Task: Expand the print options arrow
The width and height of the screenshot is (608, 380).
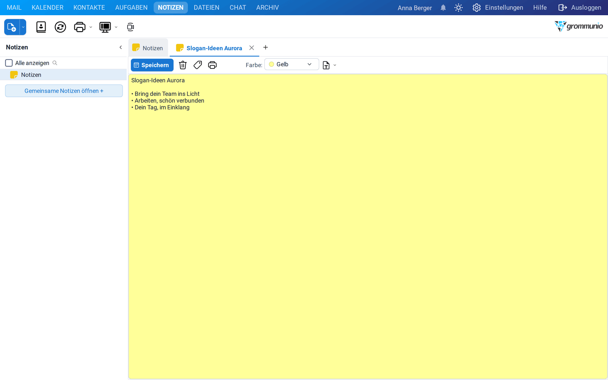Action: click(x=91, y=27)
